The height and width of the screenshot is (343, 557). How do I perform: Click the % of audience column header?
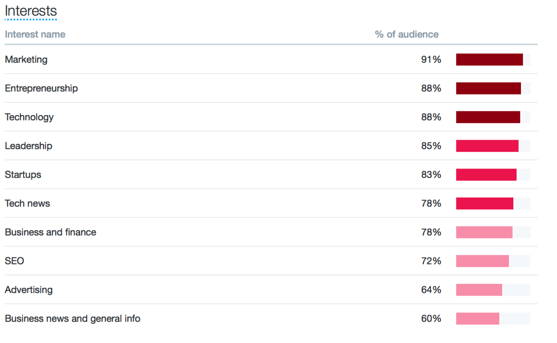[406, 34]
